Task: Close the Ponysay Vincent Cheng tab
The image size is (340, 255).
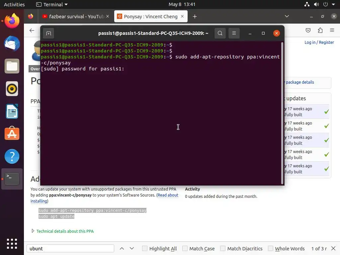Action: [182, 16]
